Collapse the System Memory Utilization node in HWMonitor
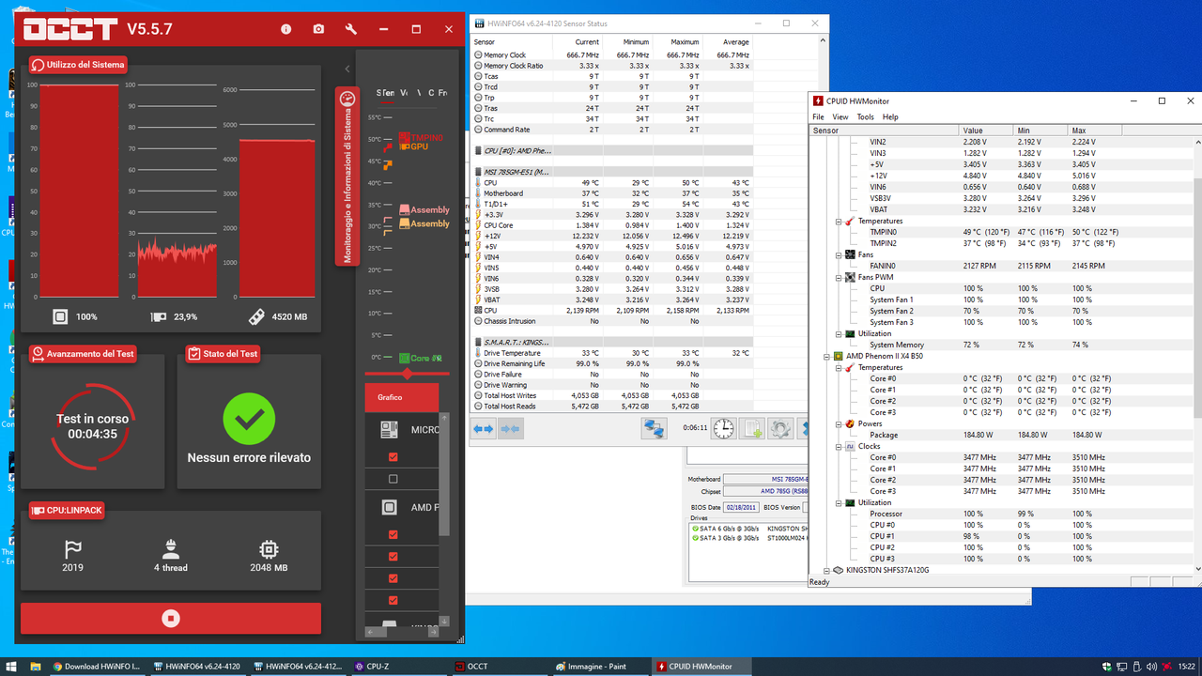The image size is (1202, 676). point(839,333)
